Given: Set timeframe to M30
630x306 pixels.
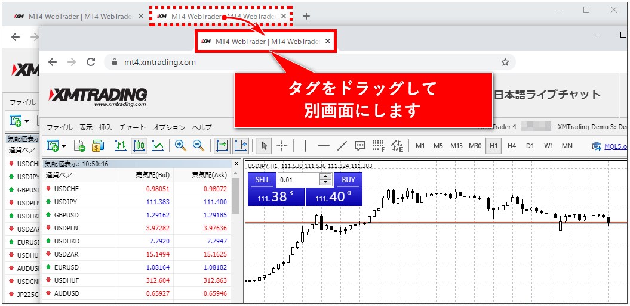Looking at the screenshot, I should [x=475, y=146].
